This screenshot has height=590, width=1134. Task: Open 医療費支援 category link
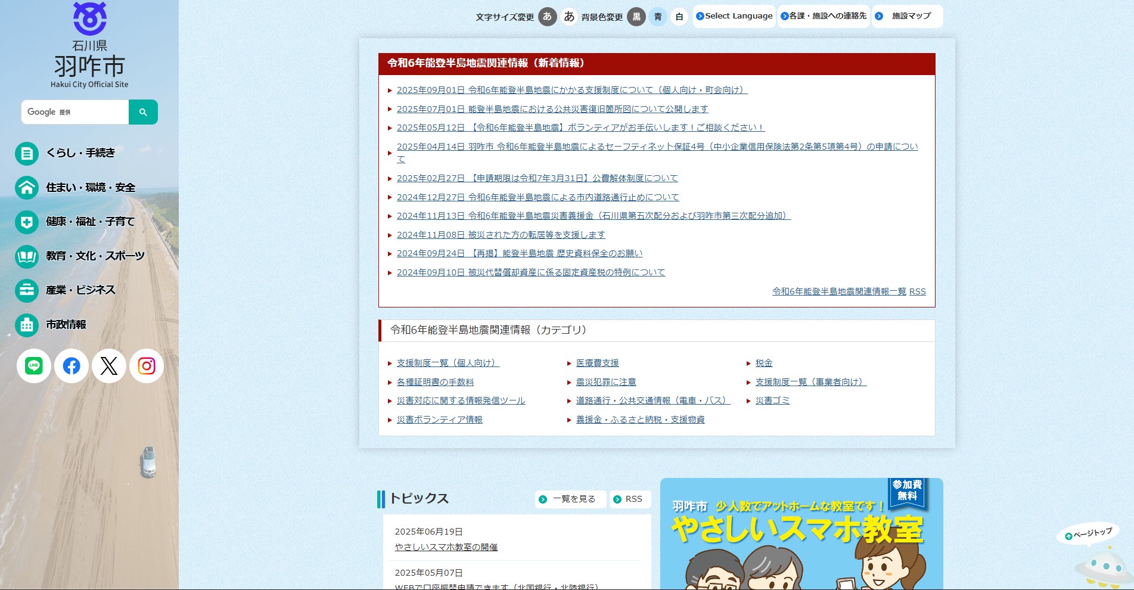click(598, 363)
